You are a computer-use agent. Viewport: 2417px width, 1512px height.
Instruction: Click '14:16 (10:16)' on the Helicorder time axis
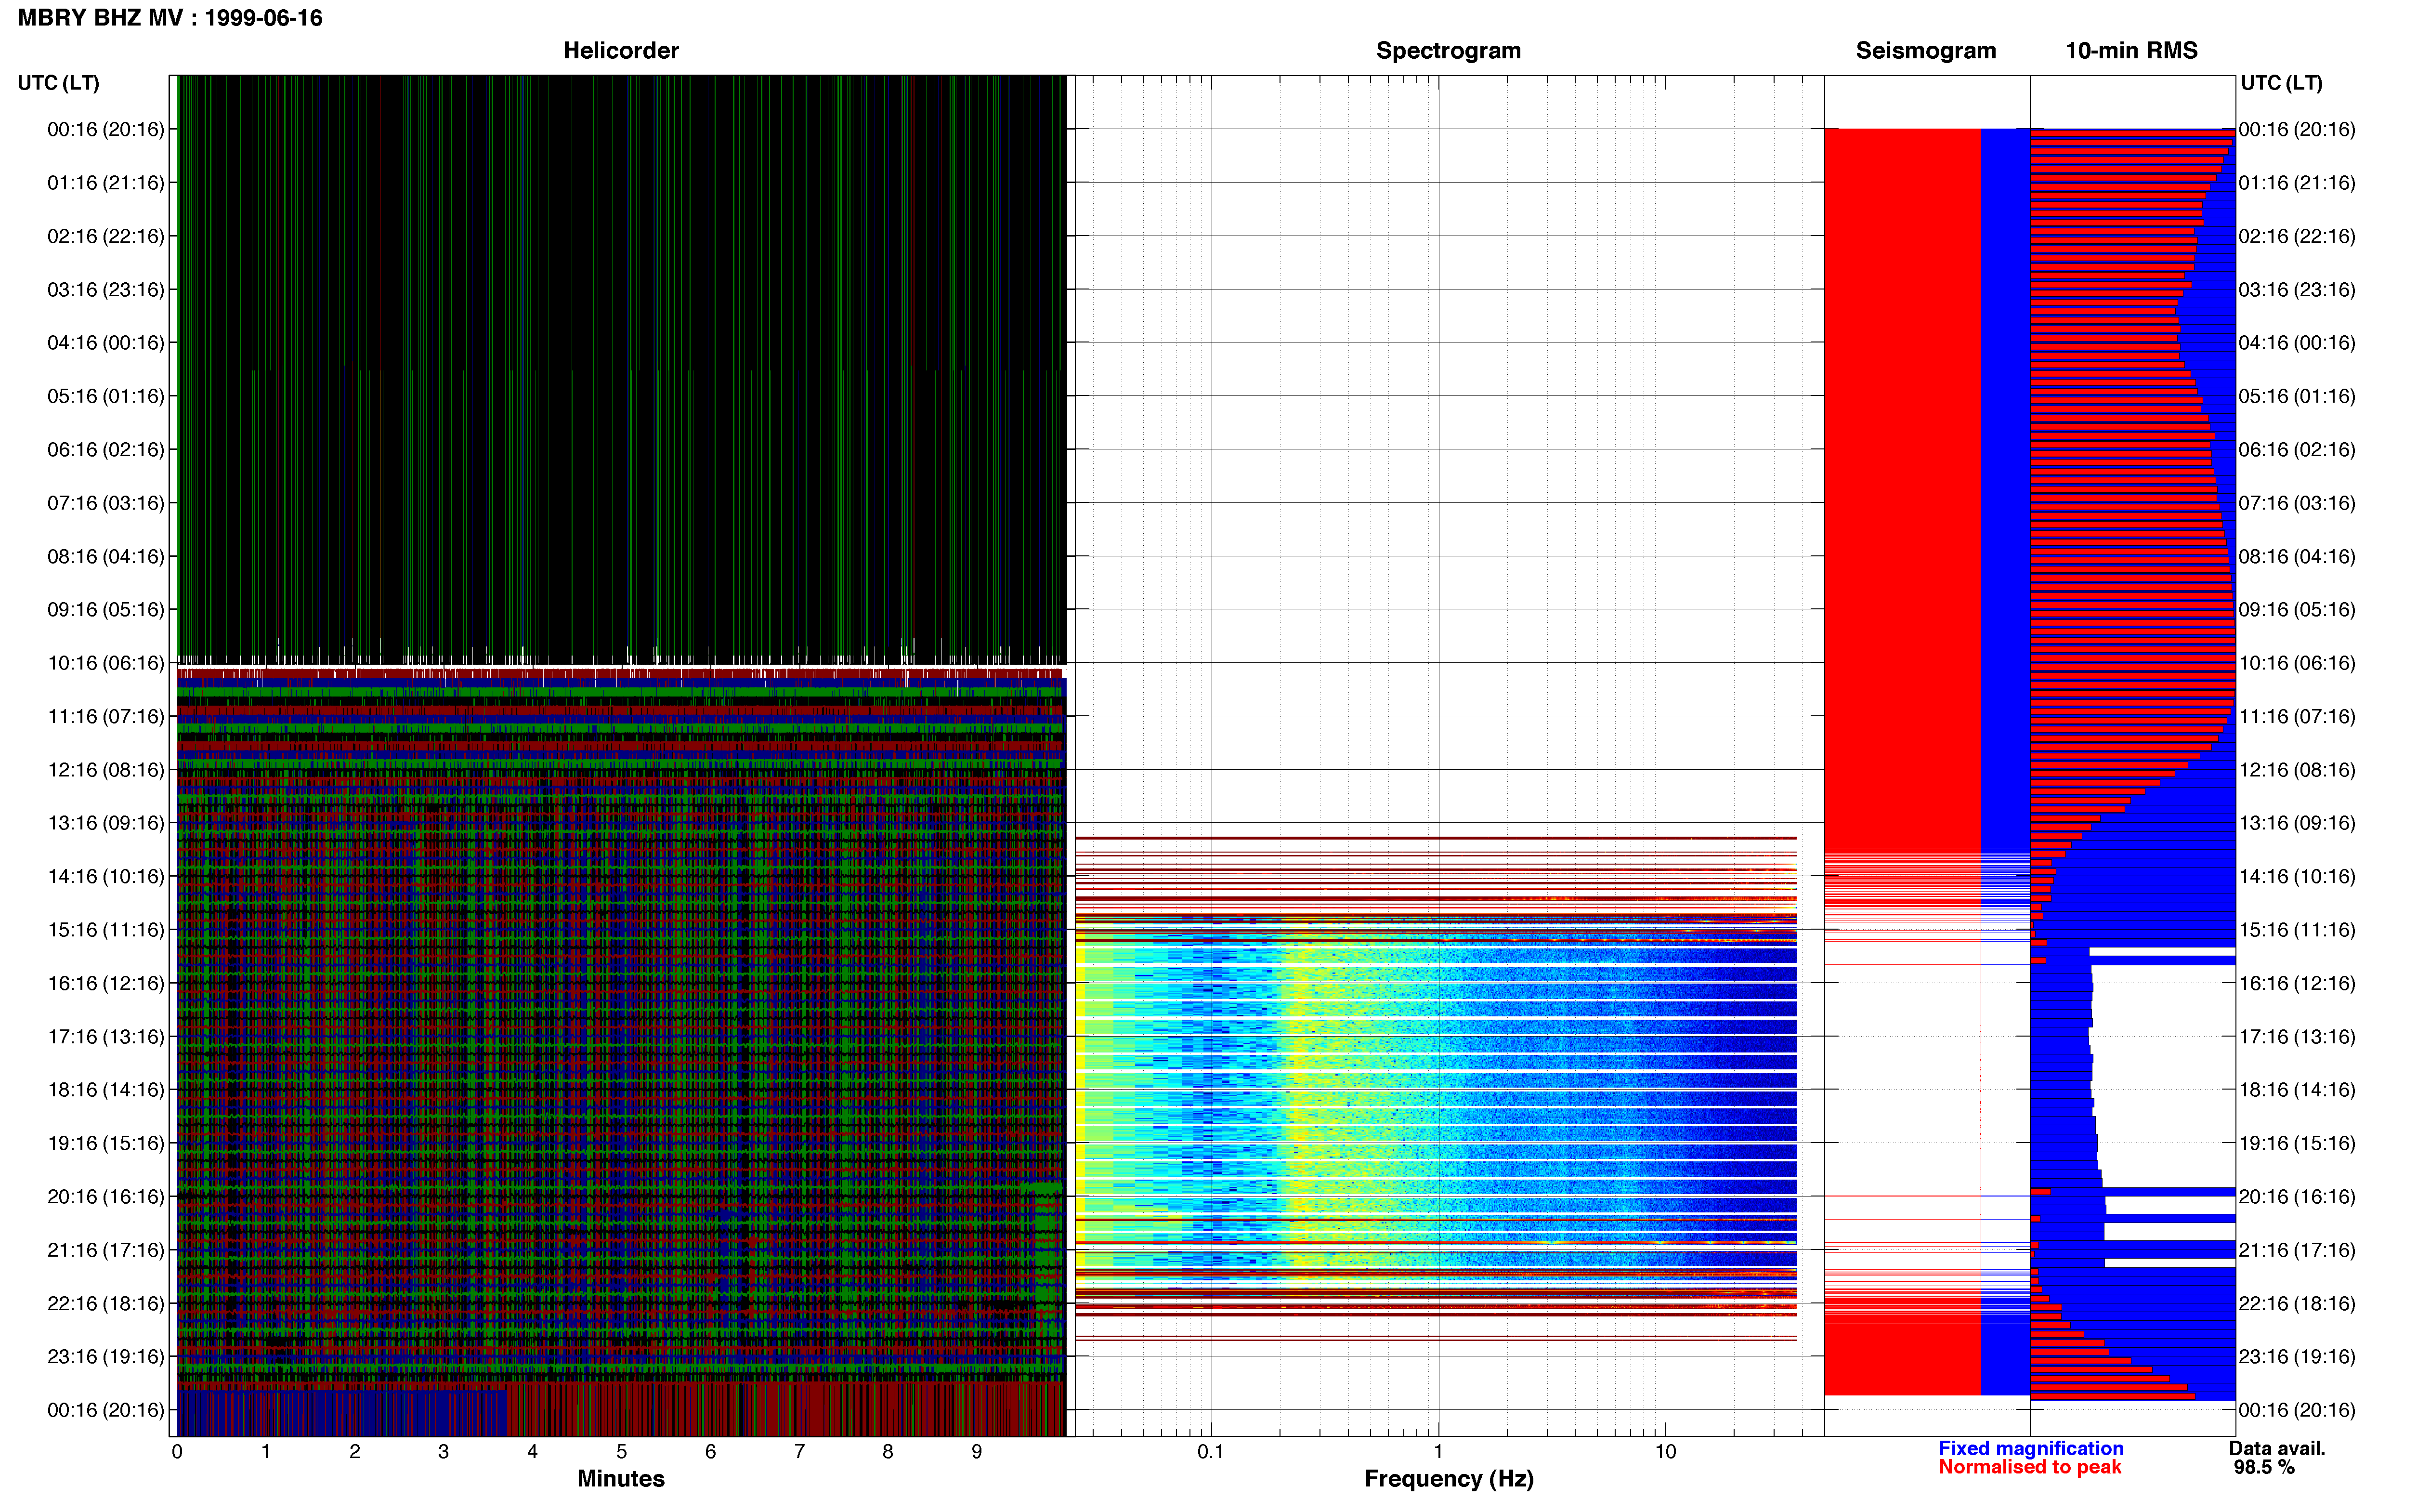click(106, 876)
